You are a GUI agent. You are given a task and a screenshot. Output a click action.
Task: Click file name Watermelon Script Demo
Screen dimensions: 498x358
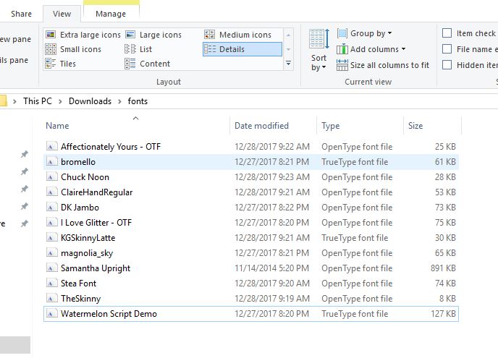109,314
